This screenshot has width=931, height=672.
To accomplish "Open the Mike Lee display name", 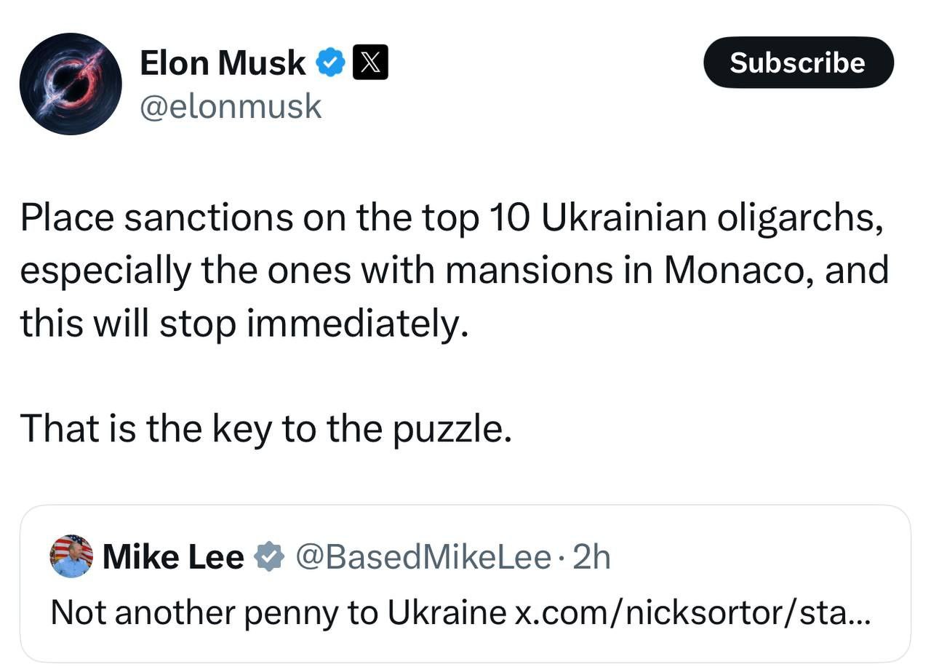I will click(173, 557).
